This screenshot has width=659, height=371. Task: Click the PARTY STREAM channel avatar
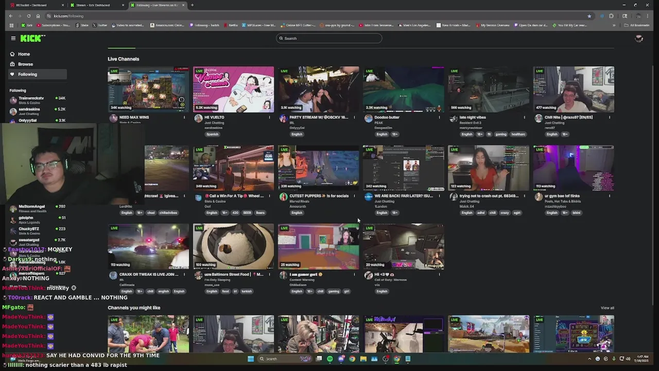click(x=283, y=118)
